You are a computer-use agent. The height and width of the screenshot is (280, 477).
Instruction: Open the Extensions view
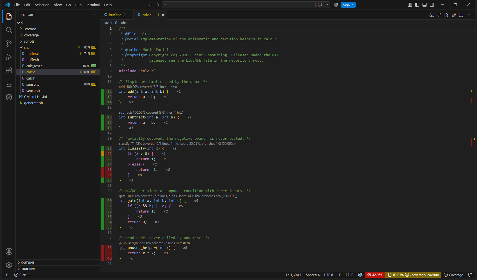point(9,70)
